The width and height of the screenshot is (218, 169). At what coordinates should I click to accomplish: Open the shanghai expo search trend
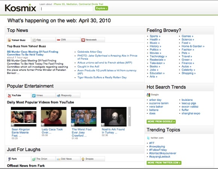click(191, 113)
